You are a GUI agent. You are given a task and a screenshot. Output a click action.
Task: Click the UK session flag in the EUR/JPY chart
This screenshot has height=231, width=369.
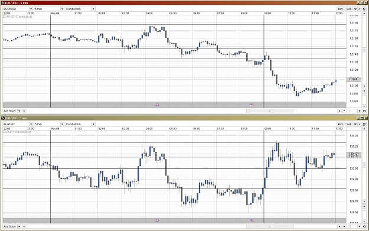click(x=156, y=220)
